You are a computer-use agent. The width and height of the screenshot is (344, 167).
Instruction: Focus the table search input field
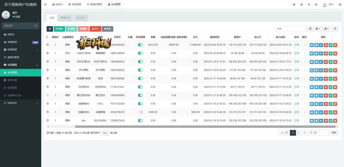point(290,29)
